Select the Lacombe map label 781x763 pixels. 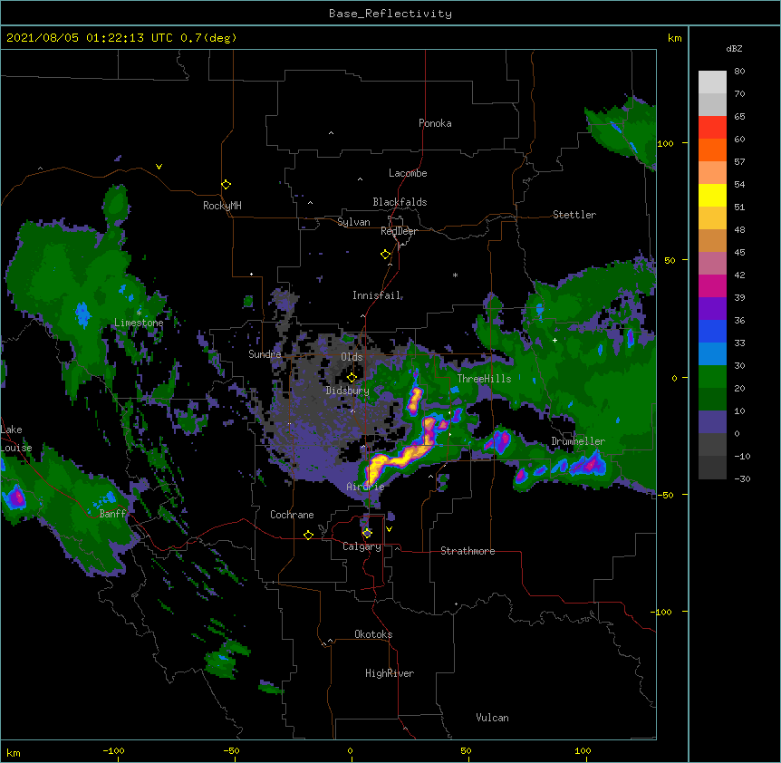click(408, 173)
